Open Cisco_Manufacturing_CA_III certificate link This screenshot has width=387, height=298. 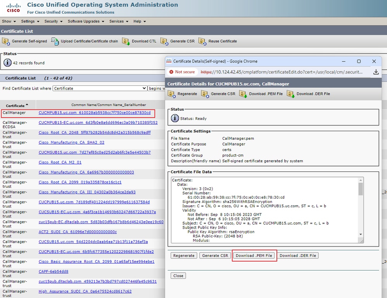pos(87,192)
